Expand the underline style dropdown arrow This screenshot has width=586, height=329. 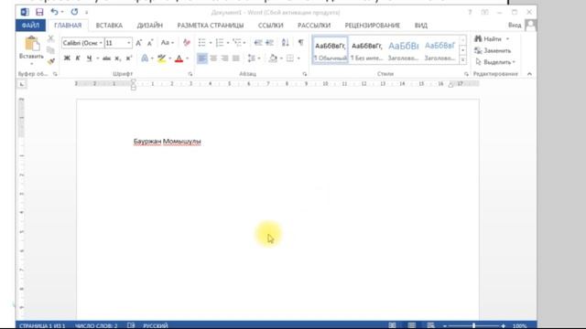[98, 58]
